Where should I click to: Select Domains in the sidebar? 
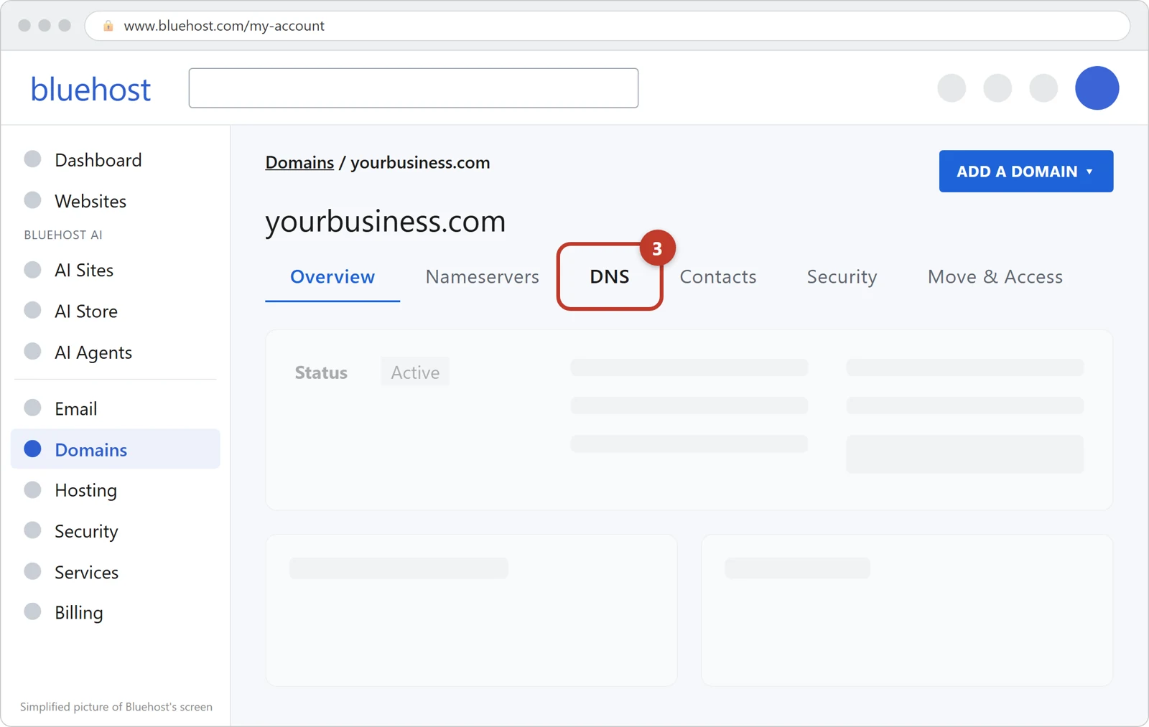(115, 449)
